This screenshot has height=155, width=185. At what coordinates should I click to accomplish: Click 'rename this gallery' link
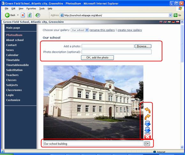[102, 30]
